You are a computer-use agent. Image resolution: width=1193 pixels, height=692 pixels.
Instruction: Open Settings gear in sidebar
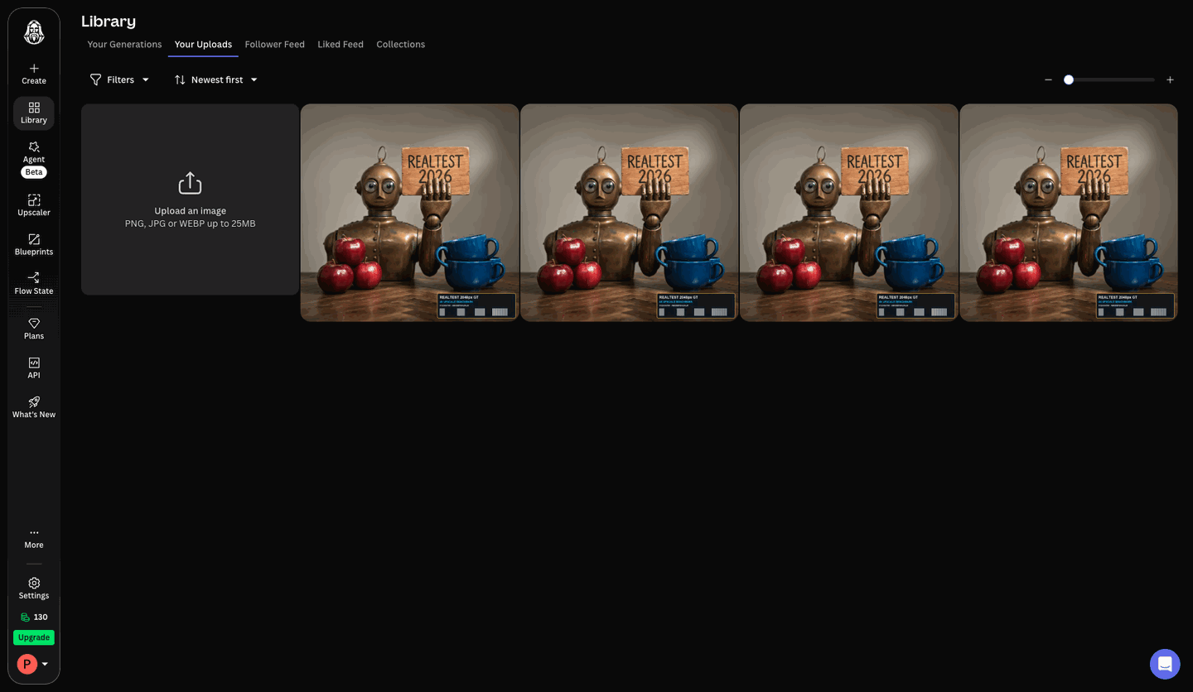34,589
